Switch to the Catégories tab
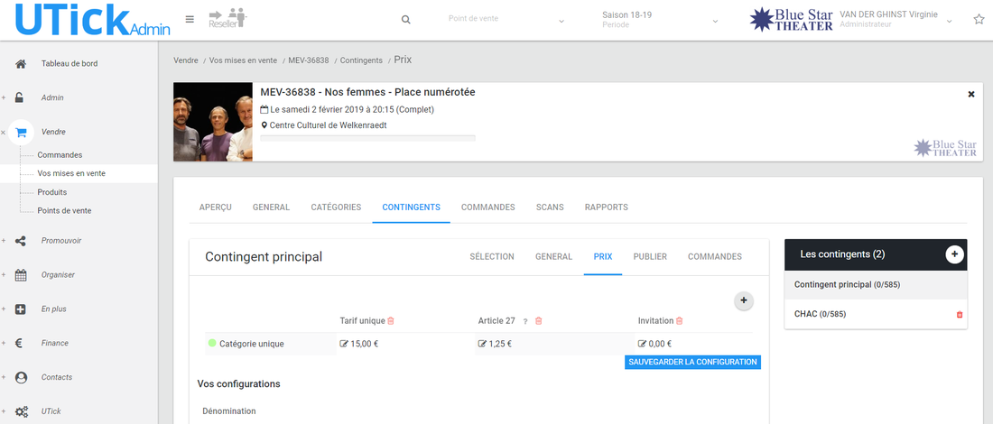Viewport: 993px width, 424px height. pyautogui.click(x=336, y=207)
